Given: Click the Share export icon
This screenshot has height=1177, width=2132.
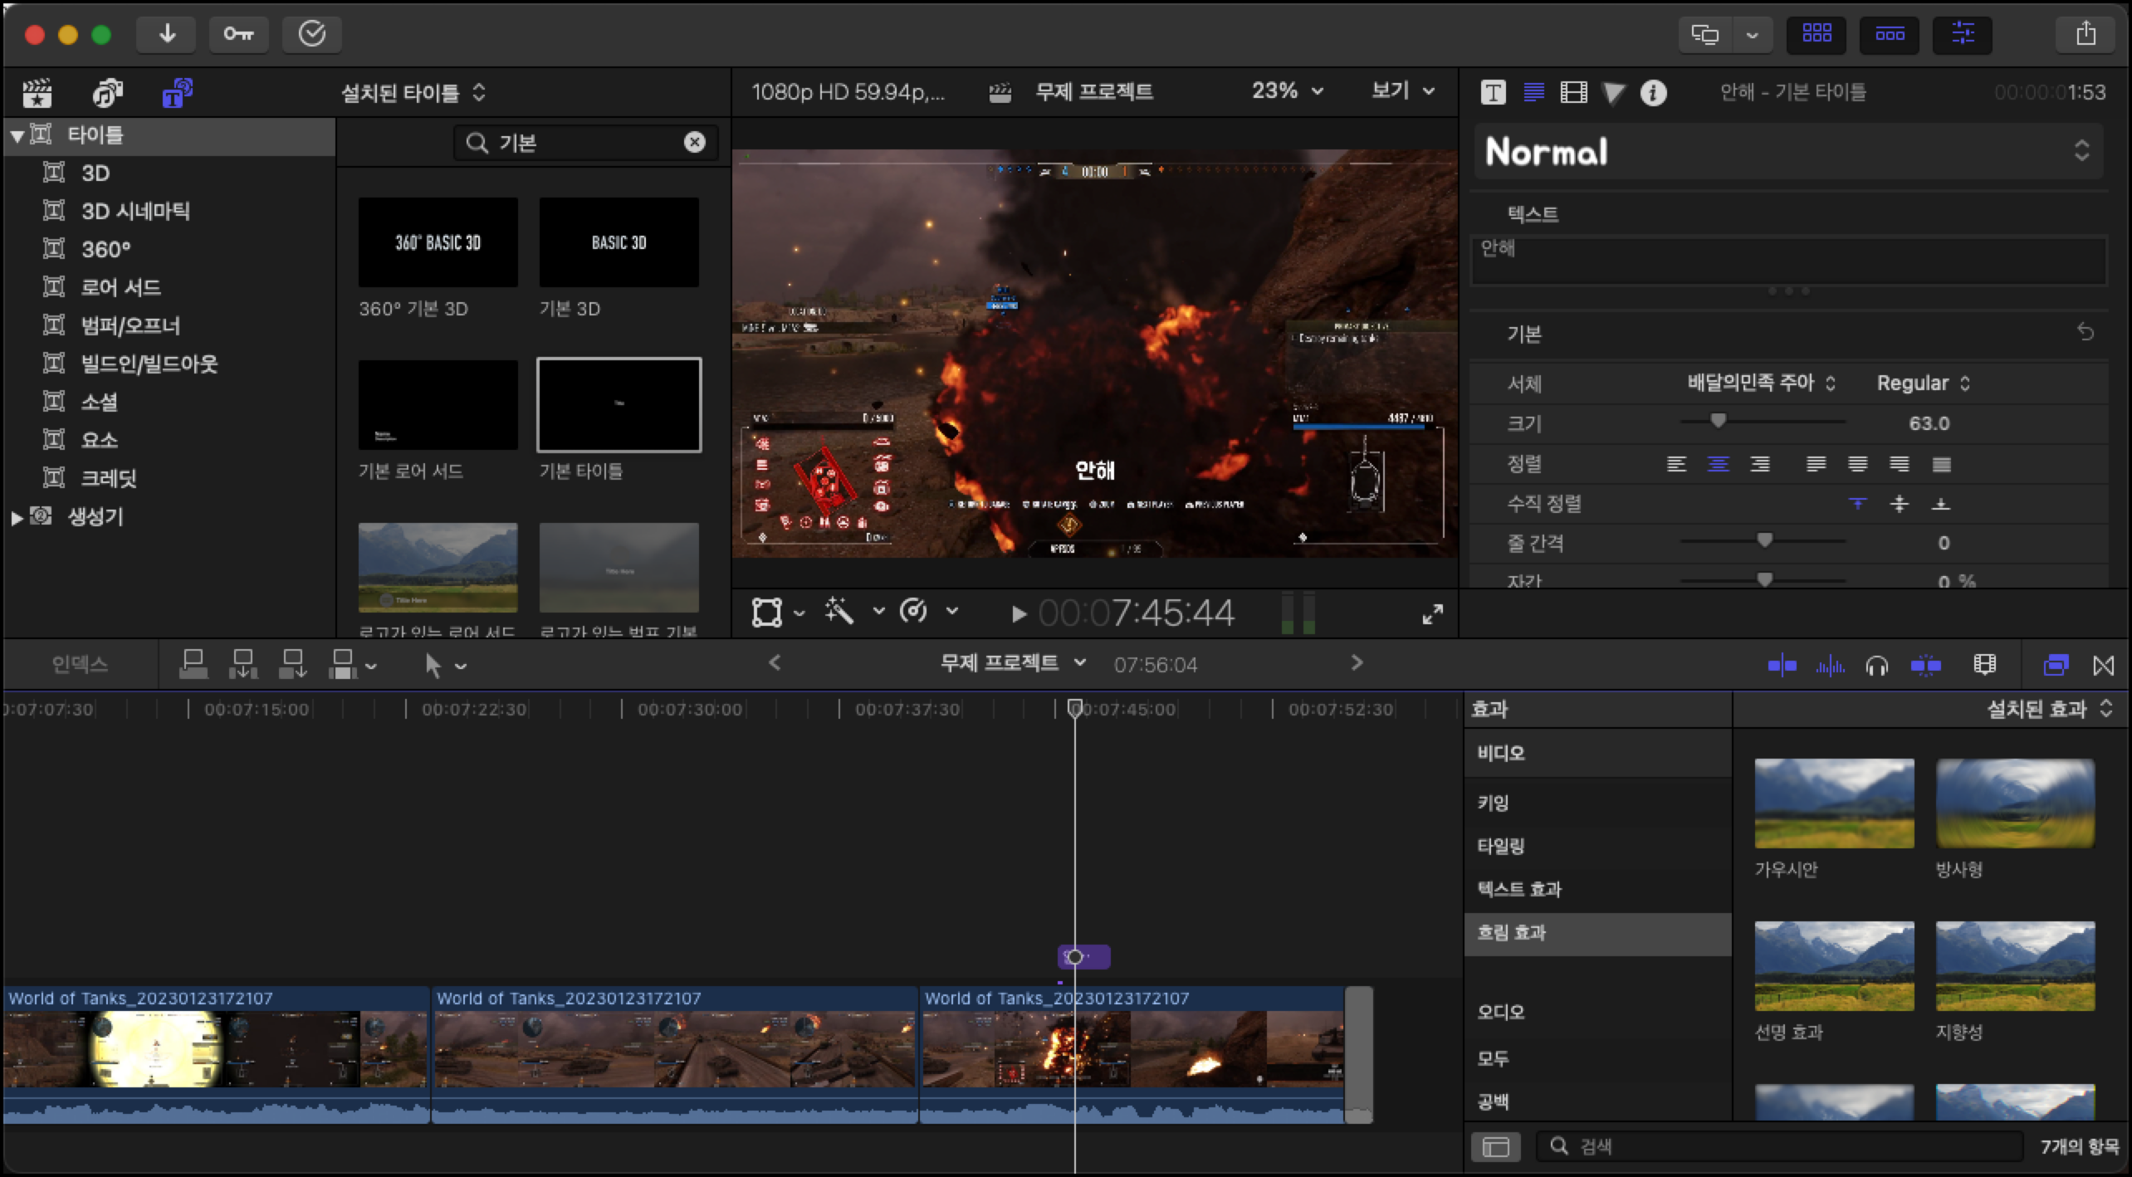Looking at the screenshot, I should (x=2086, y=34).
